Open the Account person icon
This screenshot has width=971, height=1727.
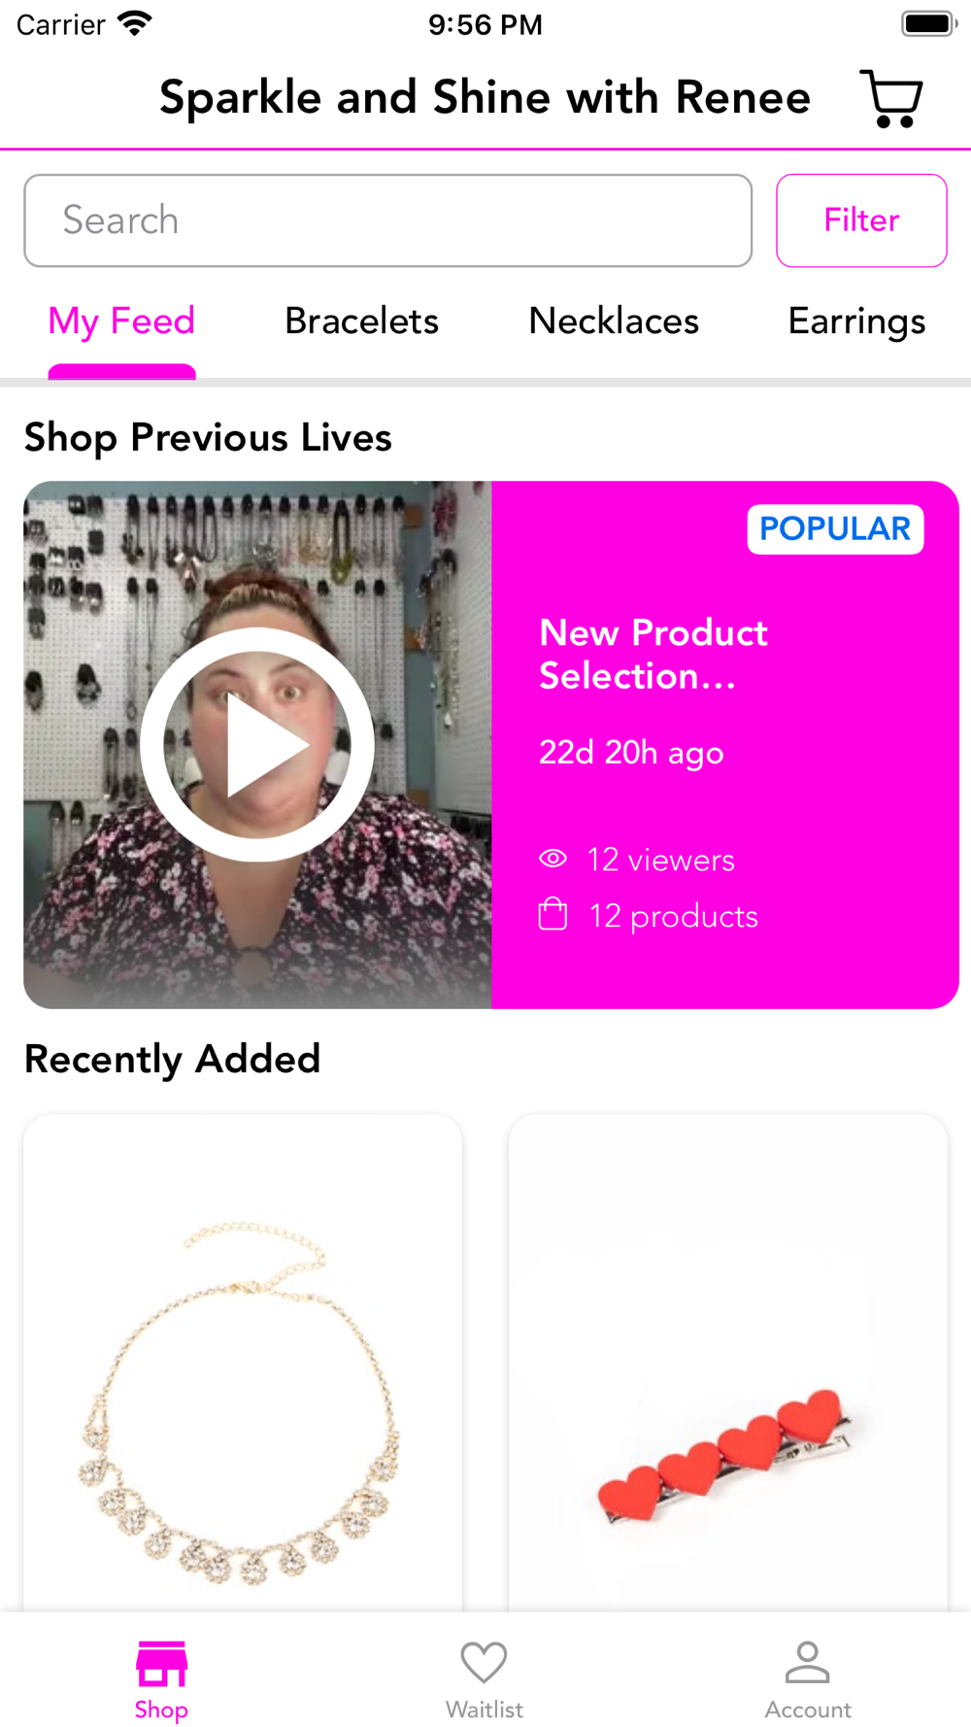click(807, 1662)
